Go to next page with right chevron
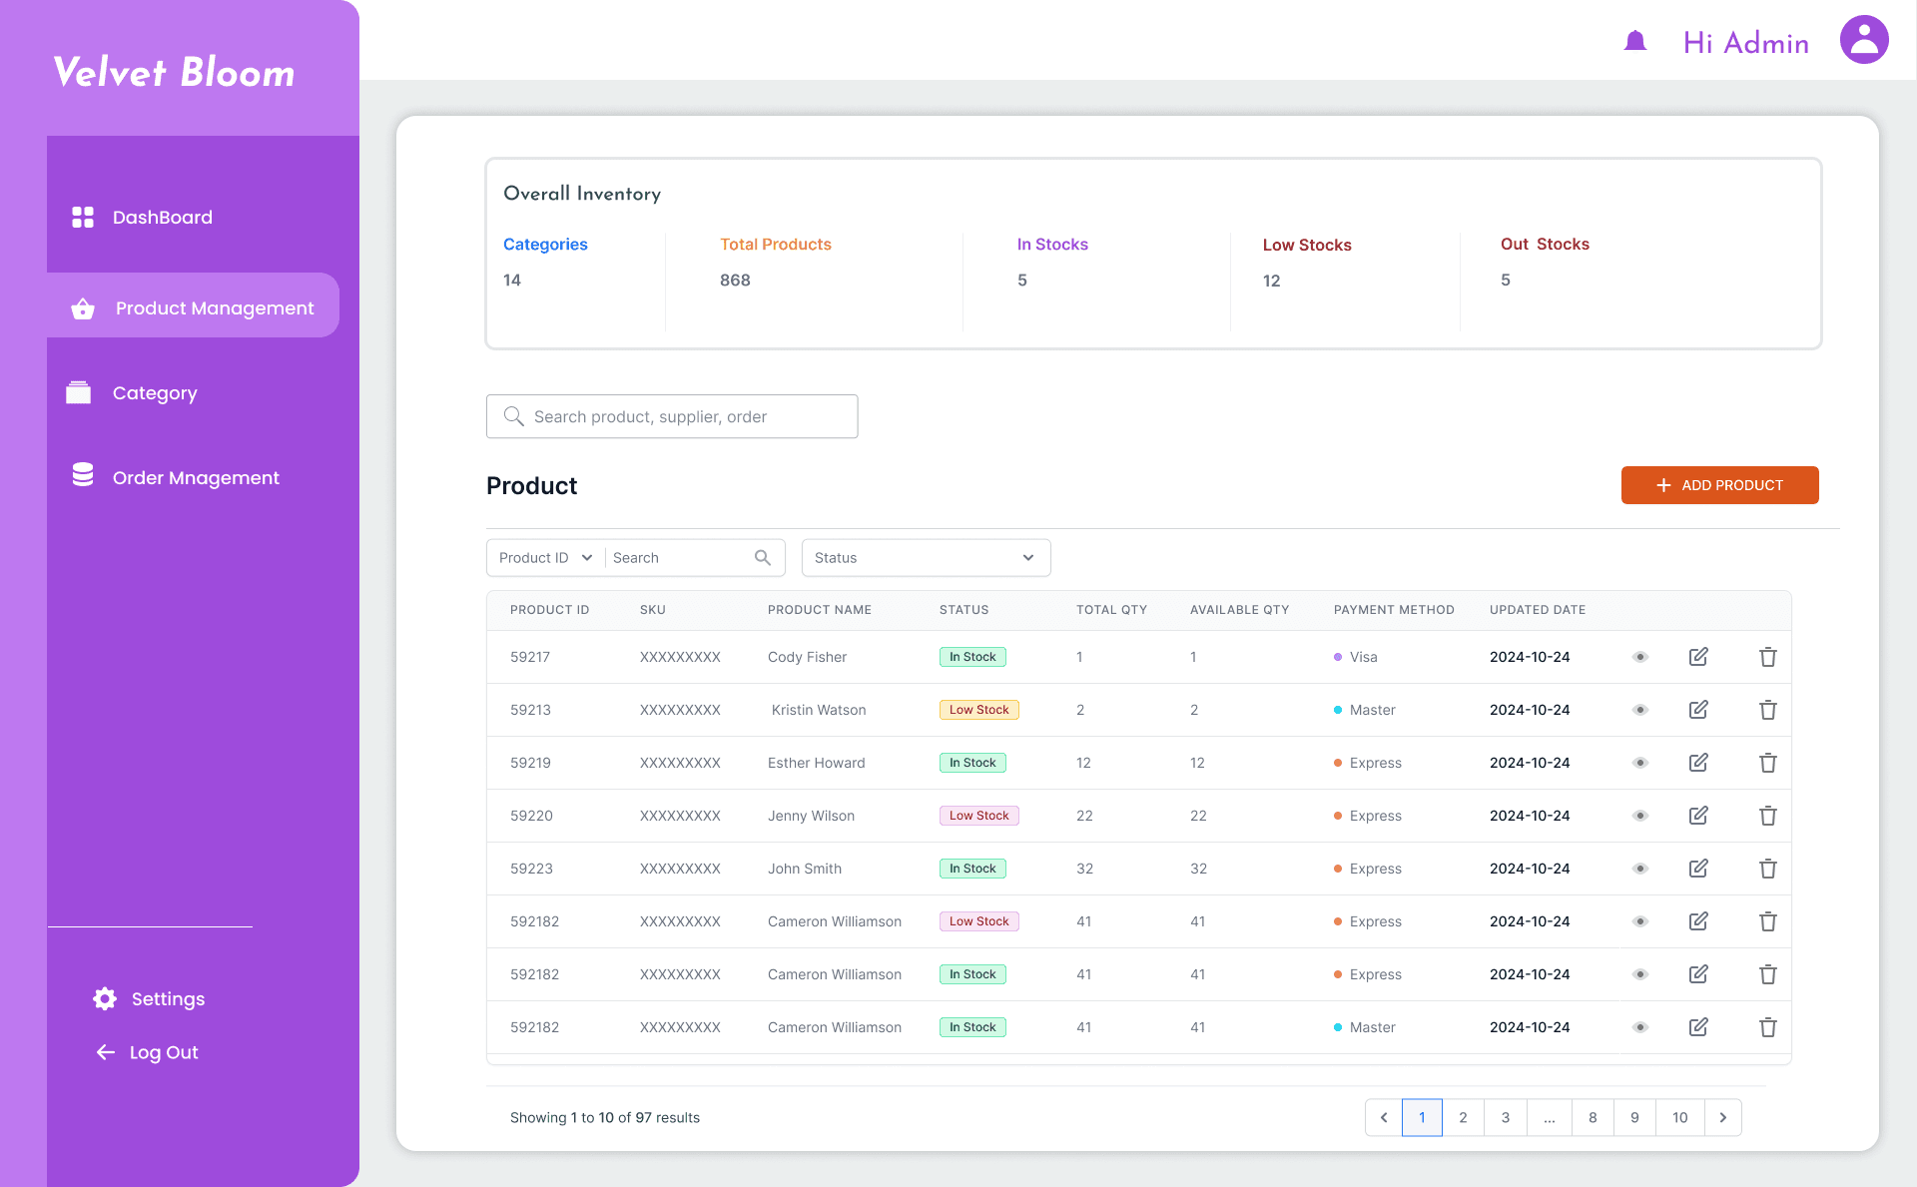The height and width of the screenshot is (1187, 1917). click(x=1723, y=1117)
